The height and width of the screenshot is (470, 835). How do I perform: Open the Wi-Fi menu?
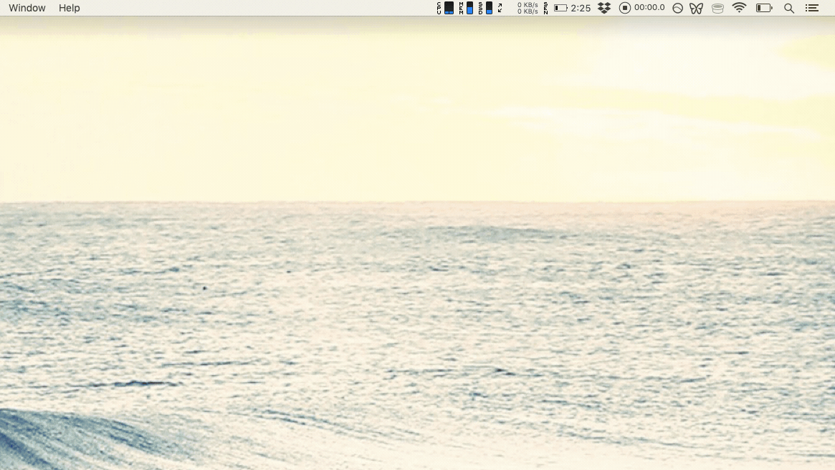[x=739, y=7]
